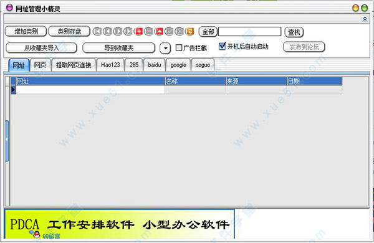Screen dimensions: 374x243
Task: Click the search text field
Action: (x=250, y=32)
